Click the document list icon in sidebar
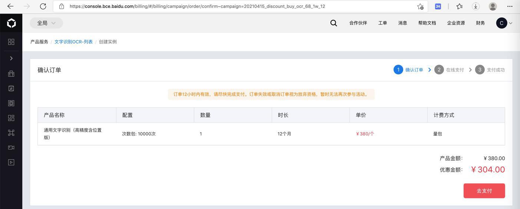The height and width of the screenshot is (209, 520). (11, 88)
